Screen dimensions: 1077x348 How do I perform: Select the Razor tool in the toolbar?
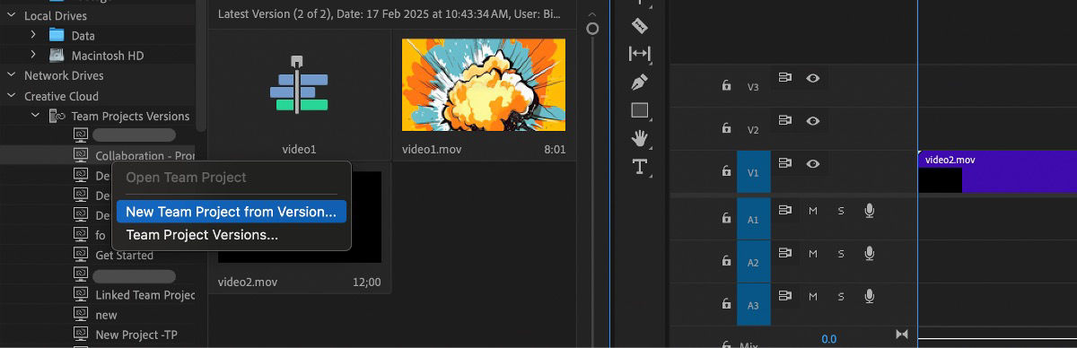coord(639,25)
